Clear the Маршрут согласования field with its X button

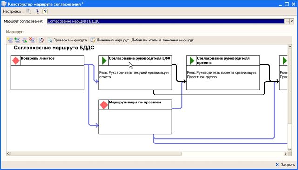click(291, 21)
